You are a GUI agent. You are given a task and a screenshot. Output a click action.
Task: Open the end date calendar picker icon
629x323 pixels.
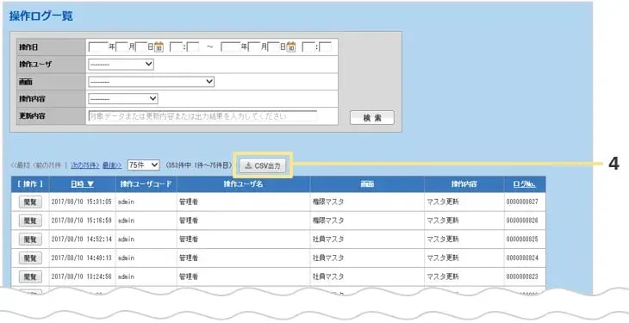291,47
